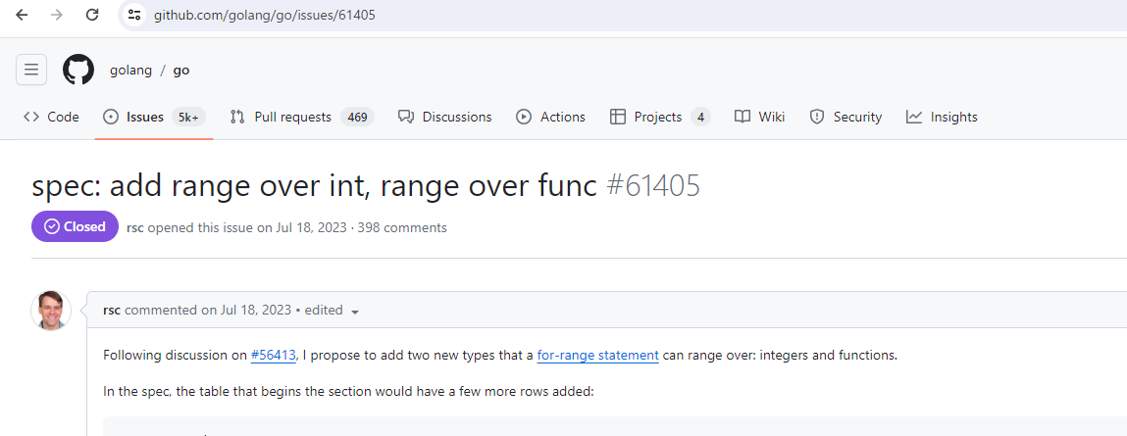Click the Projects 4 counter badge
This screenshot has width=1127, height=436.
coord(700,117)
